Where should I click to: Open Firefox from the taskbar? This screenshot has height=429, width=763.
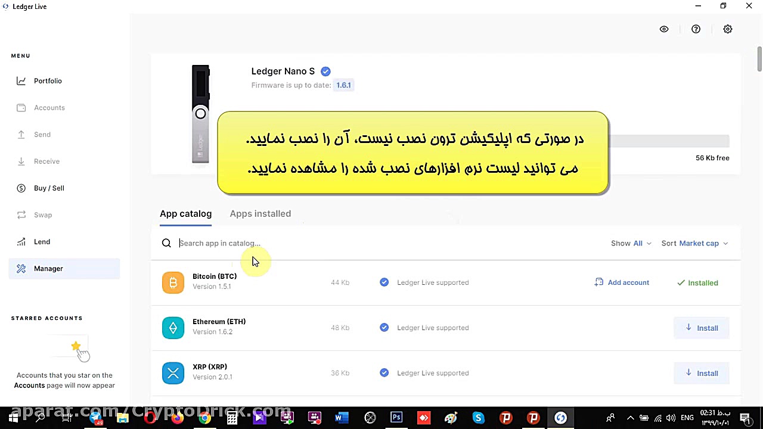click(x=177, y=418)
